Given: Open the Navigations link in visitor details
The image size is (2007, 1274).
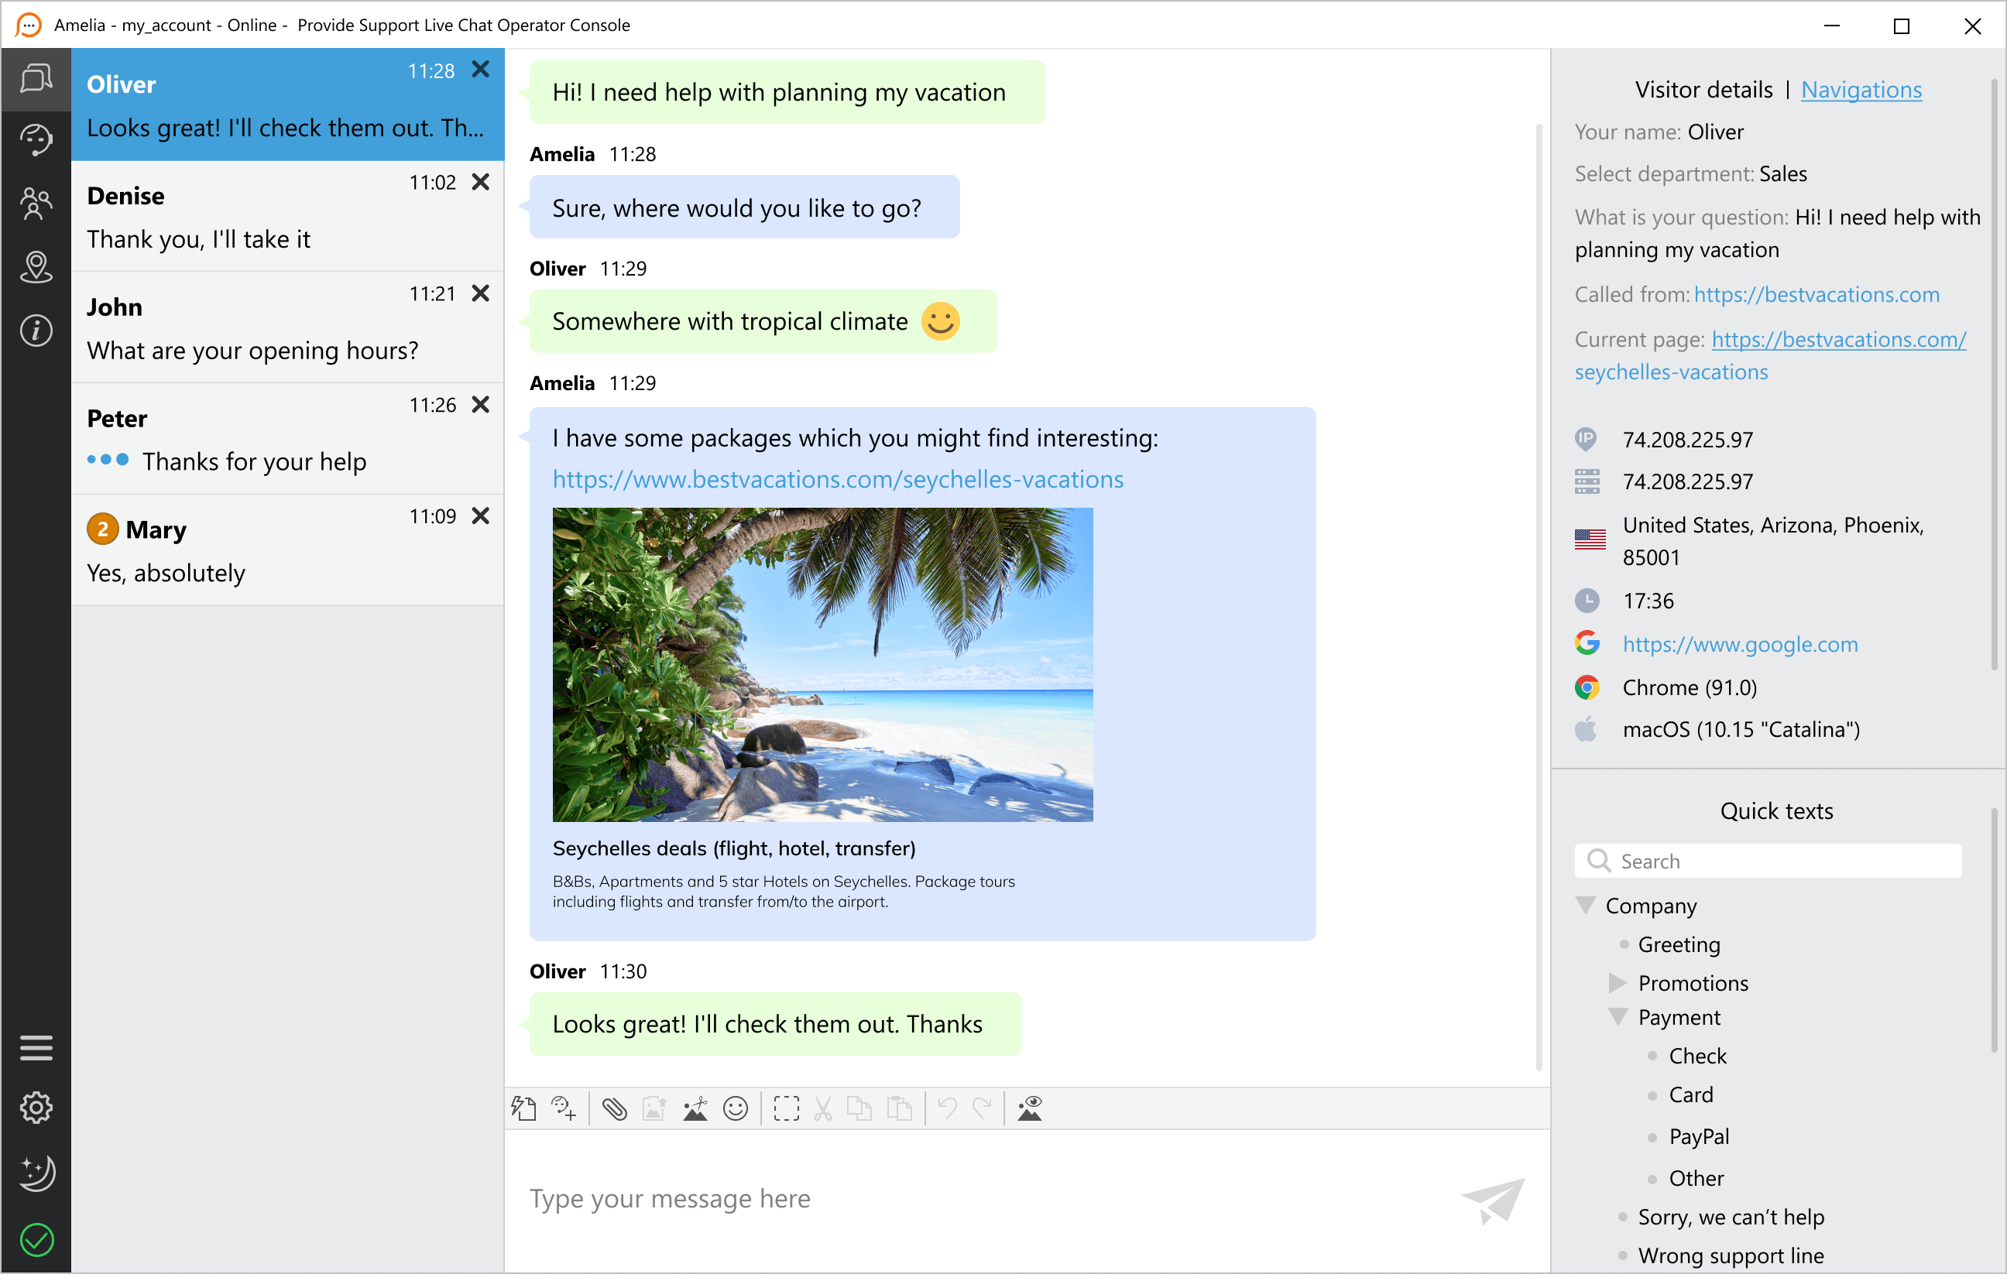Looking at the screenshot, I should click(1861, 89).
